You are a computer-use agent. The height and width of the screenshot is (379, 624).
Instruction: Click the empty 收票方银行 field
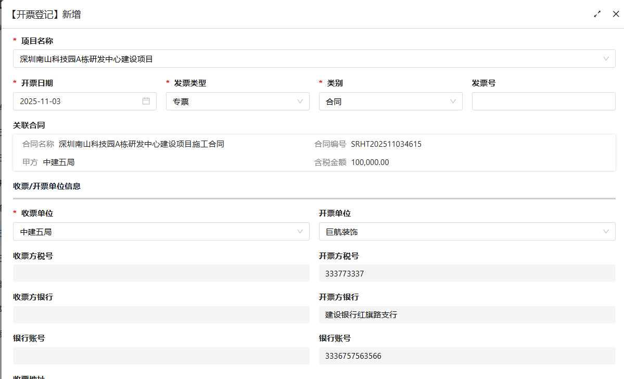tap(161, 314)
